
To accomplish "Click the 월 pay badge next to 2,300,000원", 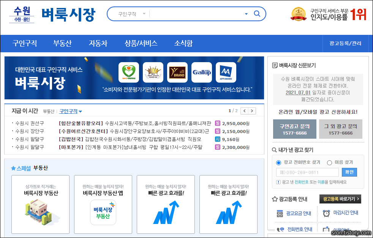I will (x=217, y=147).
